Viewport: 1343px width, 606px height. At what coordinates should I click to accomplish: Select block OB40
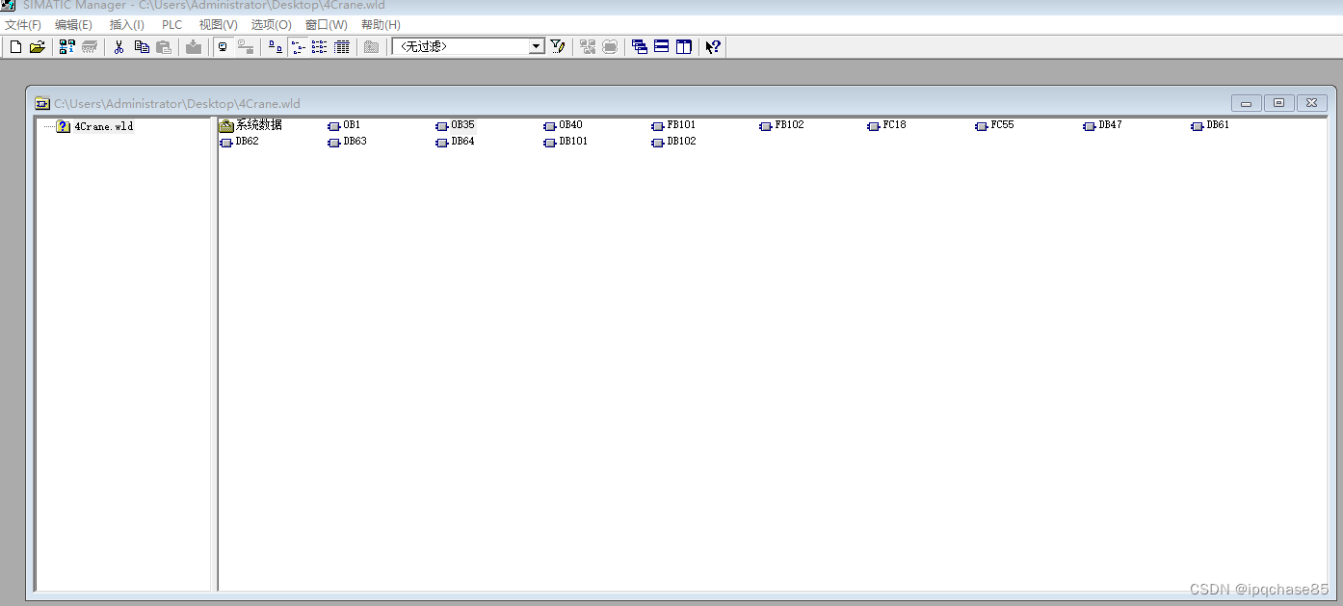click(564, 125)
